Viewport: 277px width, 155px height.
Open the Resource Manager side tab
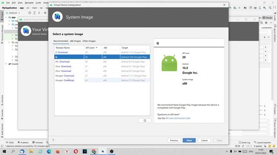(x=2, y=34)
